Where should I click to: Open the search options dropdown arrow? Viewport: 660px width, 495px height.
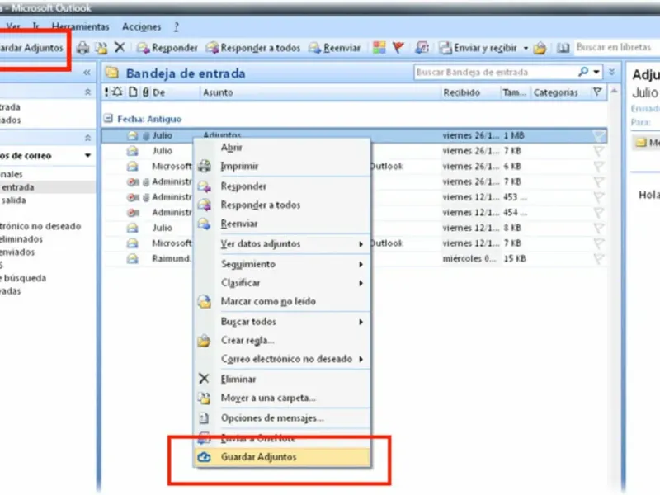(x=596, y=72)
